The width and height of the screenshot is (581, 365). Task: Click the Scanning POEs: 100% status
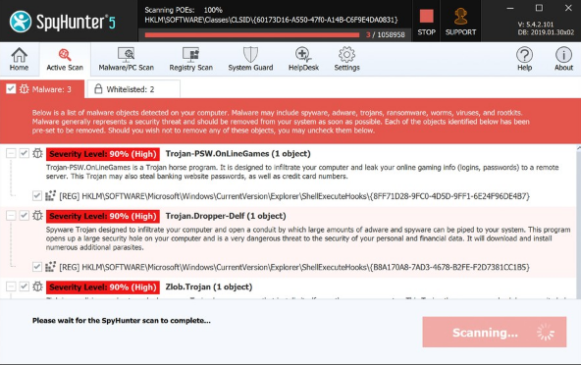pyautogui.click(x=184, y=10)
